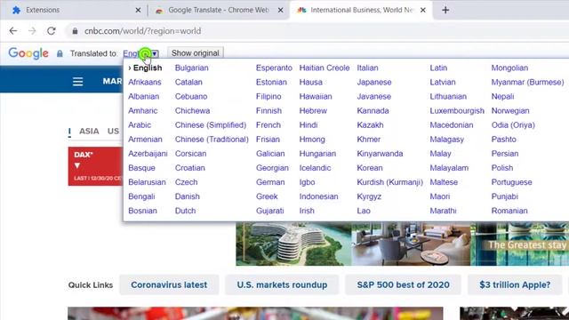Select Italian from the language list
This screenshot has height=320, width=569.
click(367, 68)
